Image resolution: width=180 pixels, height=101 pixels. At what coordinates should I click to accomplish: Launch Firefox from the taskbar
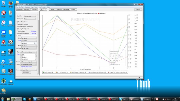pyautogui.click(x=30, y=99)
